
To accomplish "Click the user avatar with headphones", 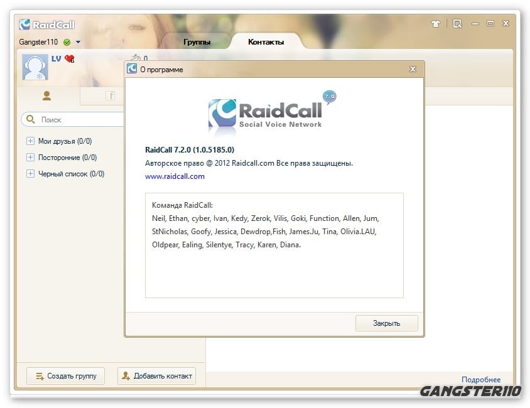I will (x=35, y=67).
